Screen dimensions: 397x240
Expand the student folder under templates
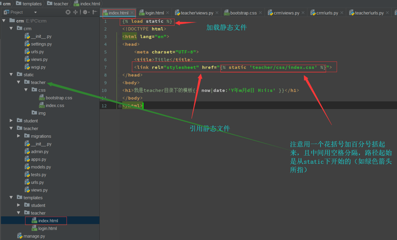(19, 205)
